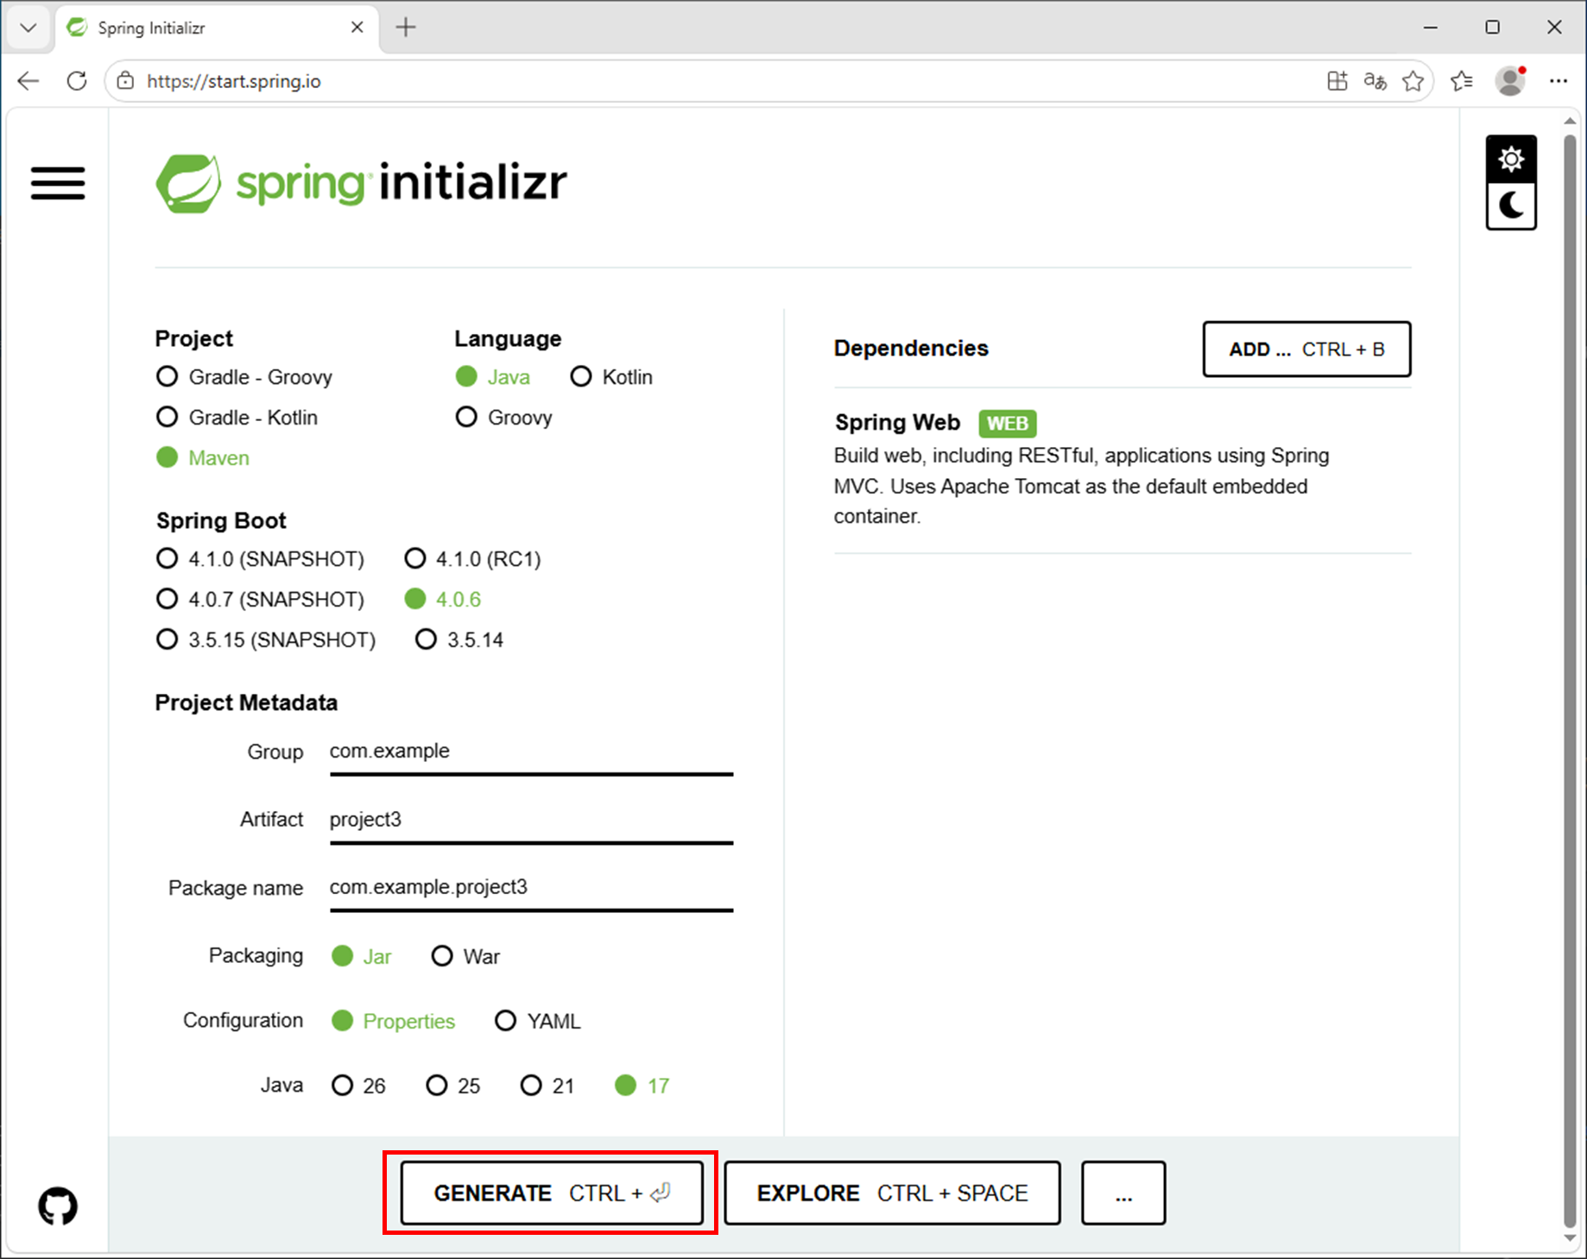Edit the Package name field

pyautogui.click(x=531, y=888)
